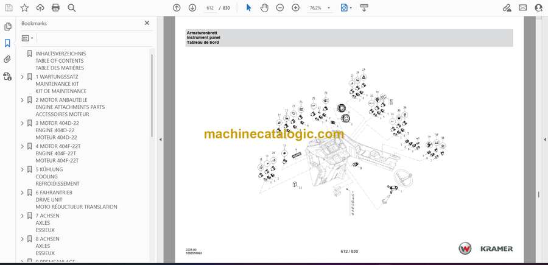Expand 3 MOTOR 404D-22 bookmark
548x265 pixels.
tap(23, 123)
